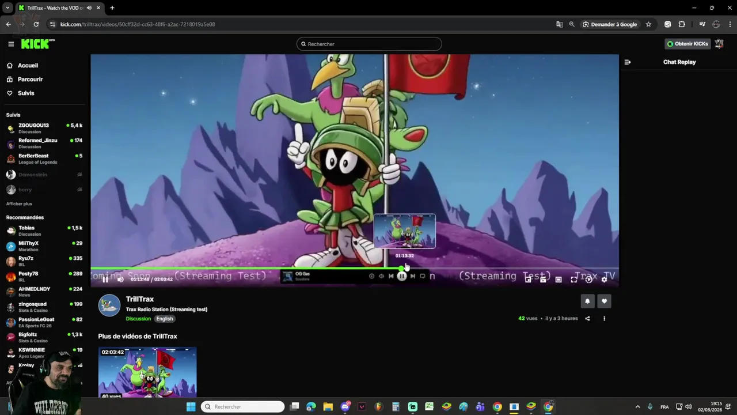Open offline channel Demonstein
The image size is (737, 415).
[x=44, y=175]
